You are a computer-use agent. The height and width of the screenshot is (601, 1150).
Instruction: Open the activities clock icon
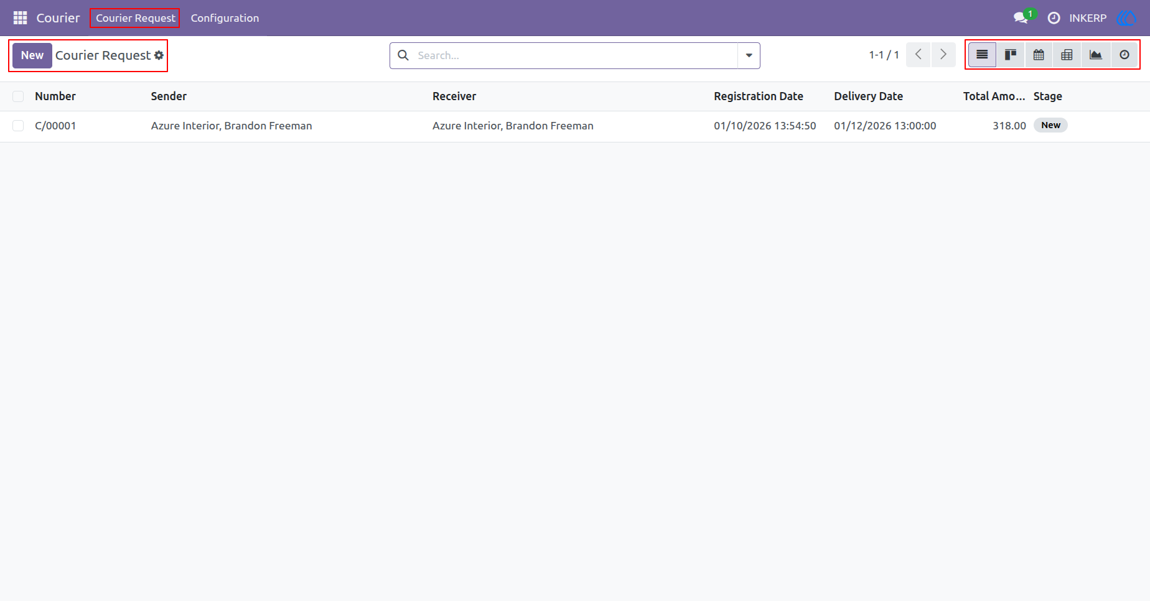1054,18
